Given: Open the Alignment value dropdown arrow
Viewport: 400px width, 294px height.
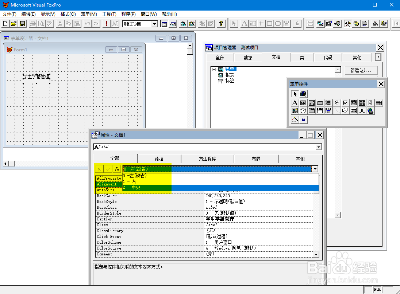Looking at the screenshot, I should point(315,169).
